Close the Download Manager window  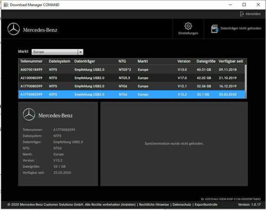pyautogui.click(x=258, y=5)
